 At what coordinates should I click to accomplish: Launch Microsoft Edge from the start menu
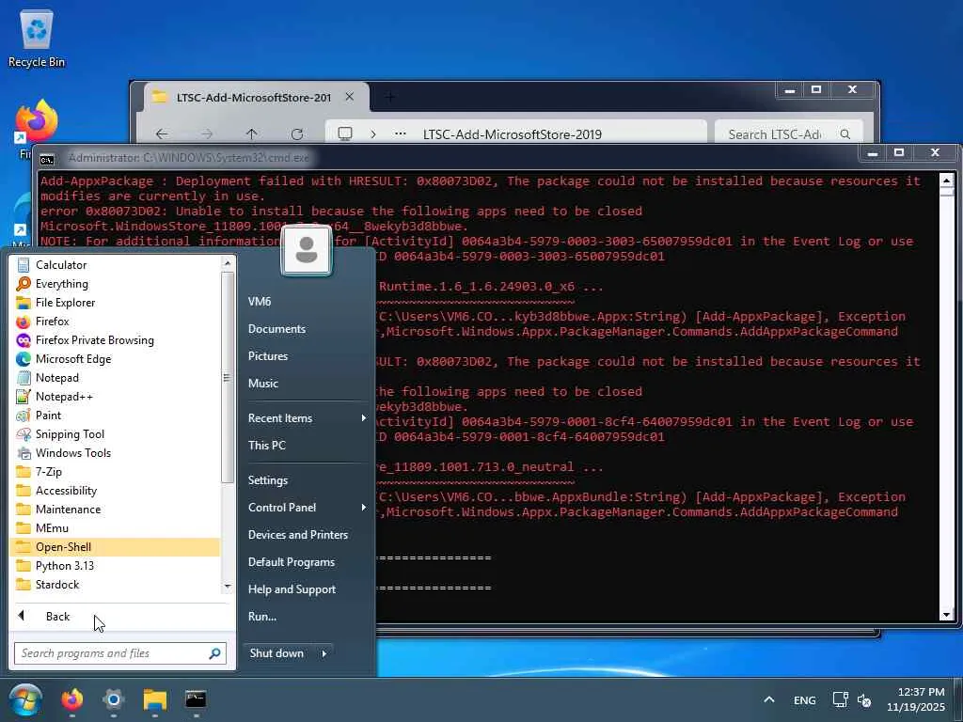115,358
